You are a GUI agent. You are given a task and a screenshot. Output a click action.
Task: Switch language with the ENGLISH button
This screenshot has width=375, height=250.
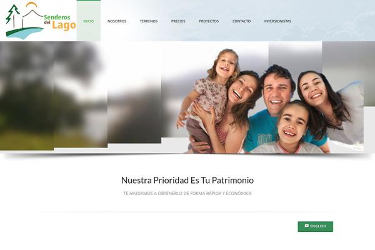tap(315, 226)
